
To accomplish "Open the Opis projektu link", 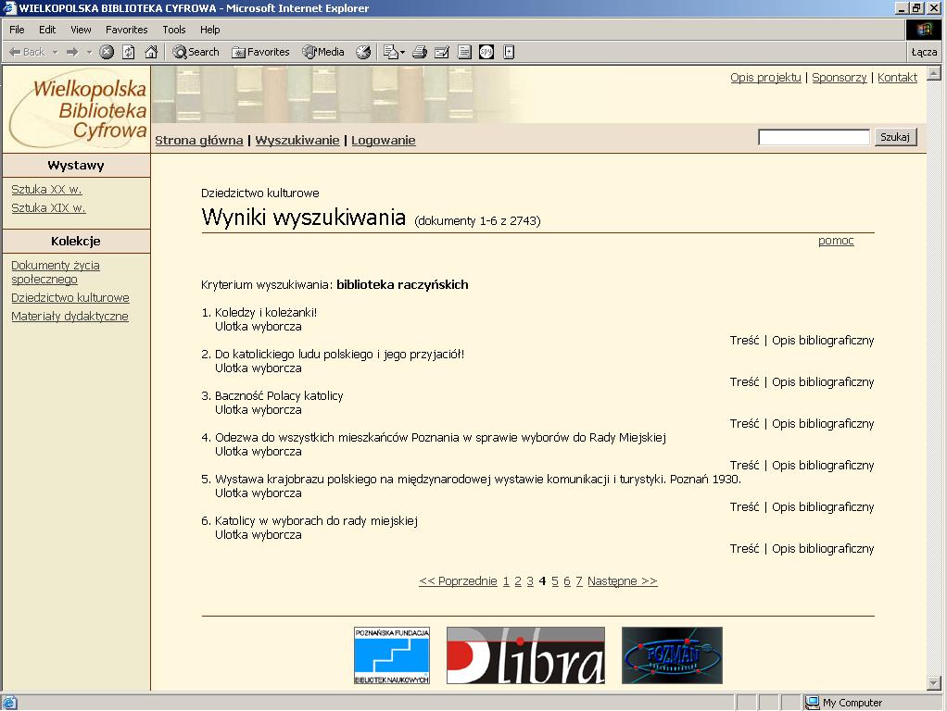I will [x=765, y=77].
